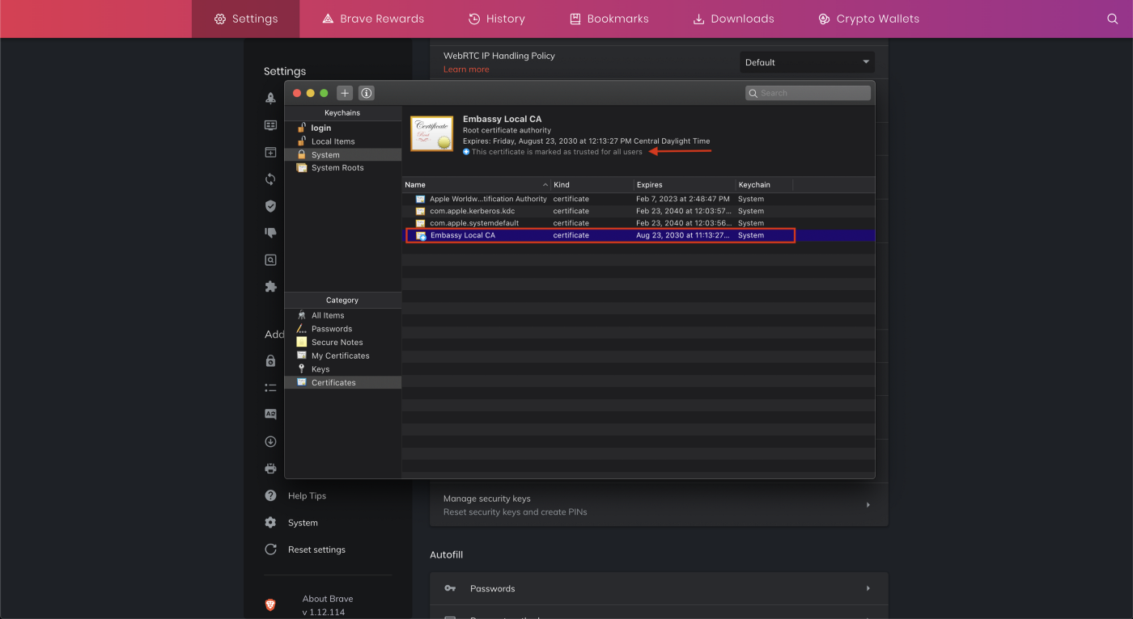
Task: Open the Shields section via shield icon
Action: pyautogui.click(x=271, y=206)
